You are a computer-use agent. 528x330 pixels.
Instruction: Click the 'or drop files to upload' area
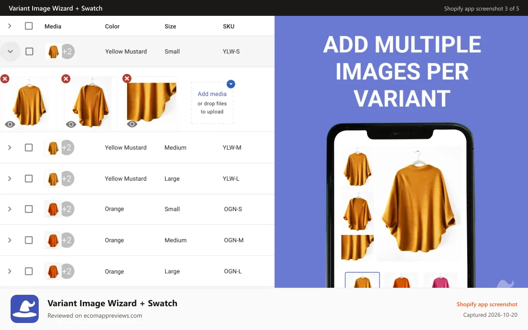click(x=212, y=108)
